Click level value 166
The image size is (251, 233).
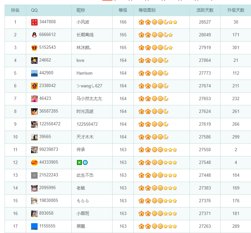click(x=123, y=22)
